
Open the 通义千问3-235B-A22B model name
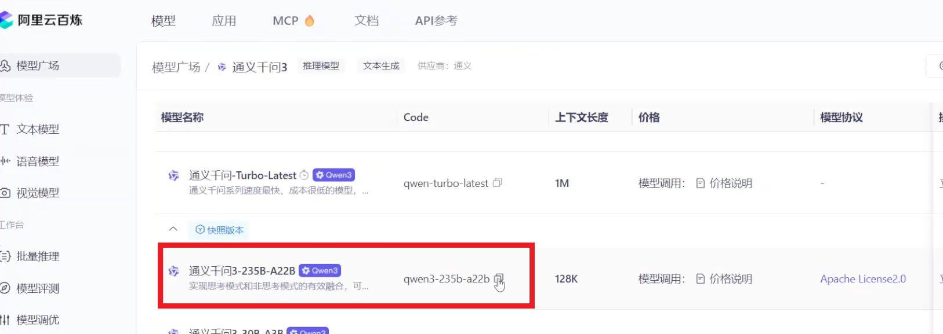[242, 271]
